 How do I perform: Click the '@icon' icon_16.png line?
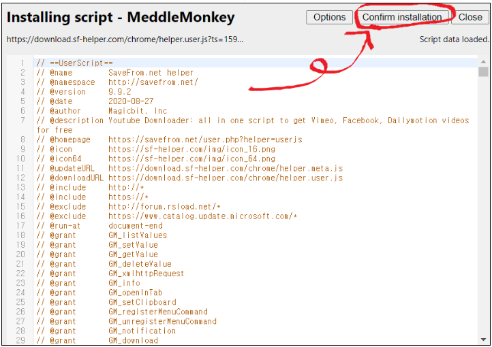155,149
